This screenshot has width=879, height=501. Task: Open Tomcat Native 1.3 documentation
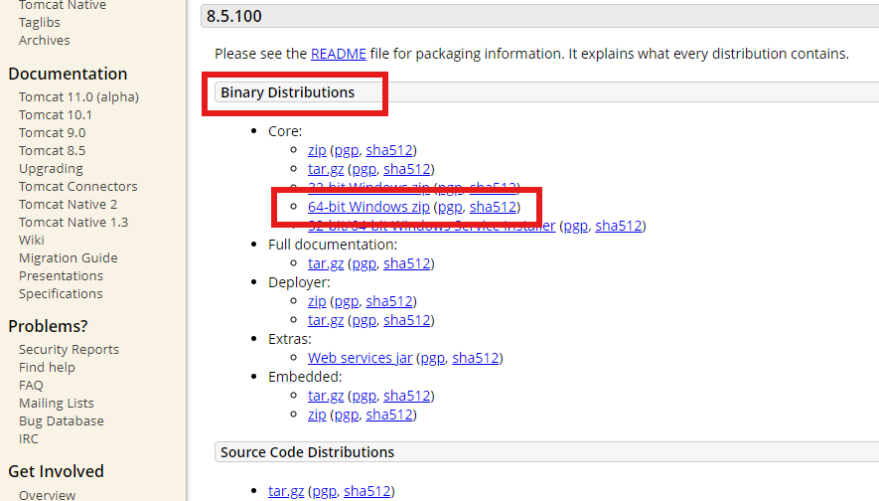[x=73, y=222]
